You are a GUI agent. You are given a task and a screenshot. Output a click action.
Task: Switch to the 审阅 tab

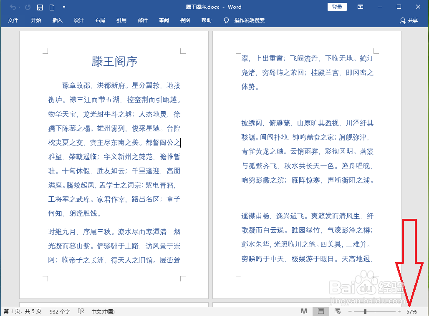[x=164, y=20]
